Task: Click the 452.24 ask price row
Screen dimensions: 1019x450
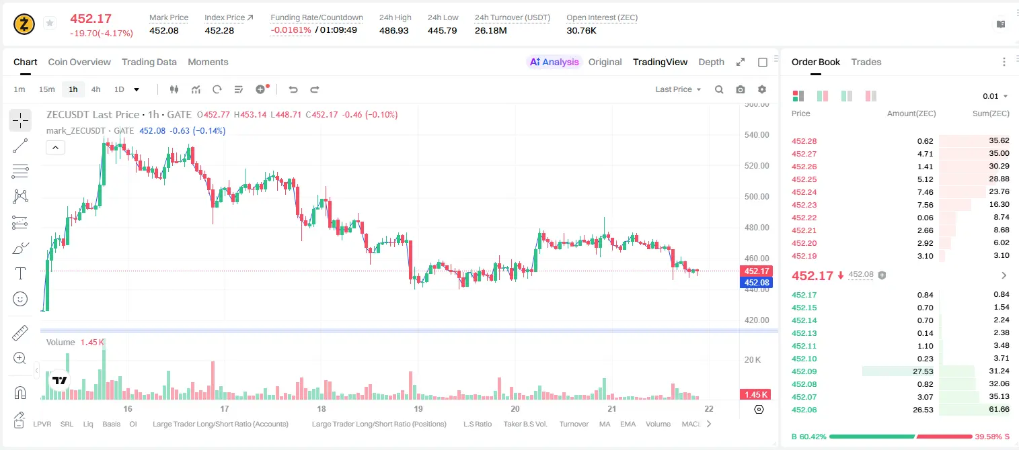Action: pos(900,192)
